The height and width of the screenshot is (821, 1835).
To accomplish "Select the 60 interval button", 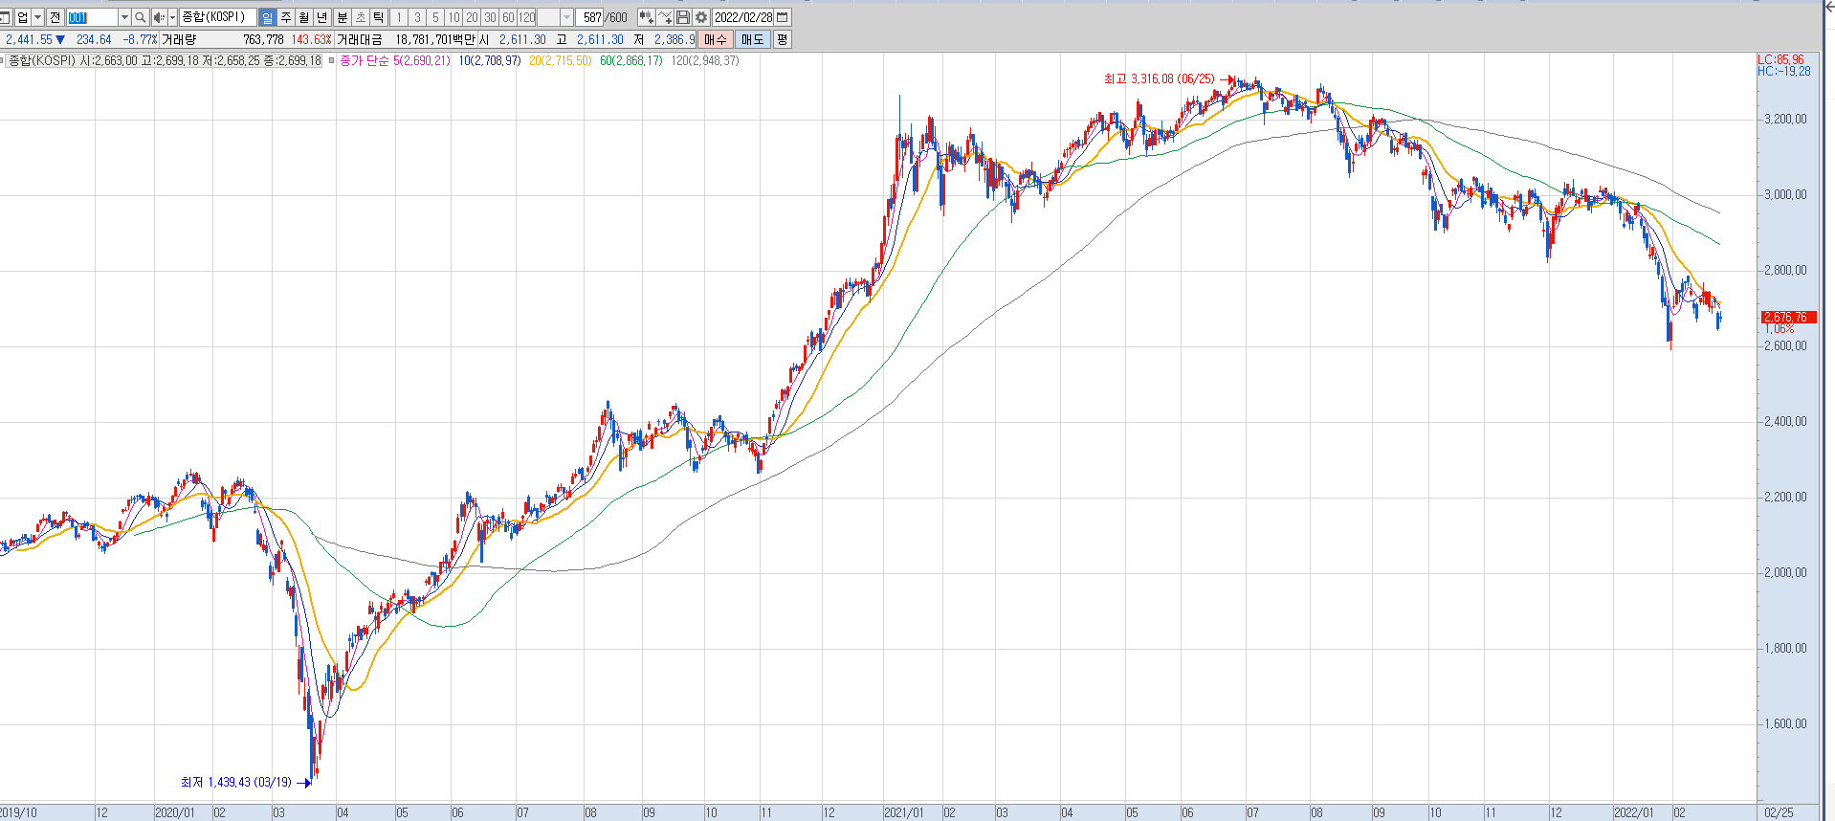I will pos(508,17).
